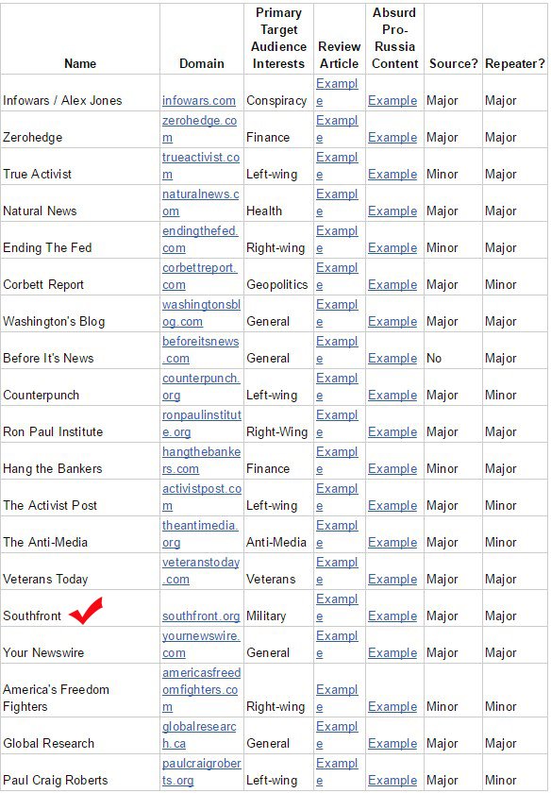The height and width of the screenshot is (793, 551).
Task: Open the naturalnews.com link
Action: pos(201,202)
